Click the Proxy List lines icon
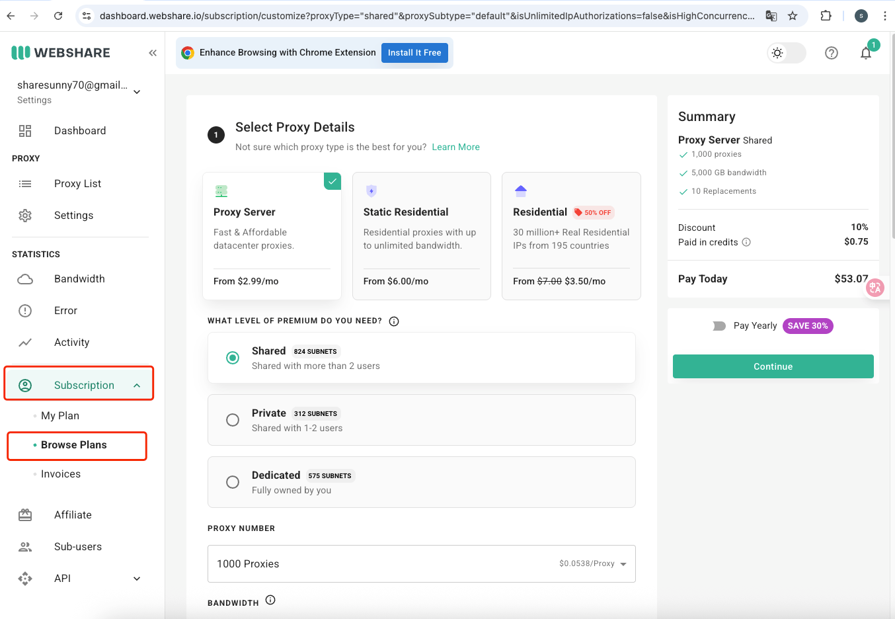Image resolution: width=895 pixels, height=619 pixels. pyautogui.click(x=25, y=184)
